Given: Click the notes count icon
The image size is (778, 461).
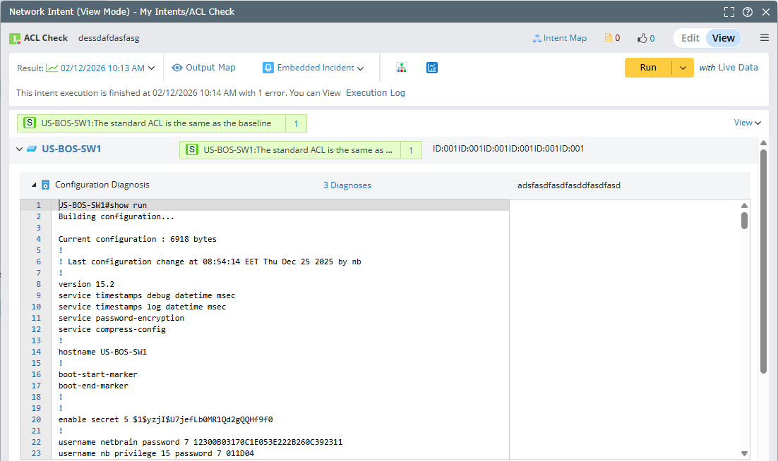Looking at the screenshot, I should 609,37.
